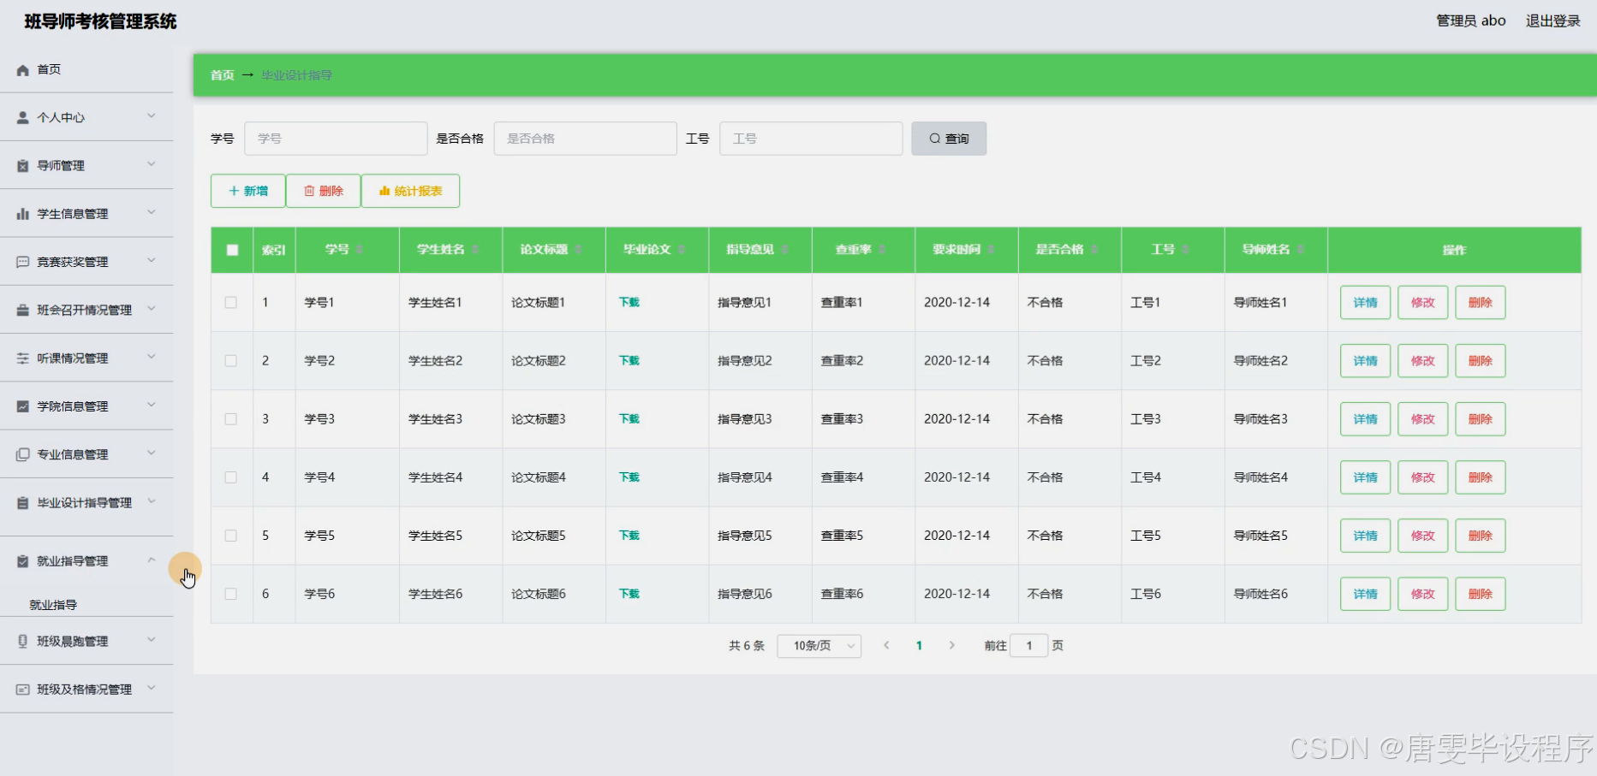
Task: Expand the 导师管理 menu chevron
Action: [152, 164]
